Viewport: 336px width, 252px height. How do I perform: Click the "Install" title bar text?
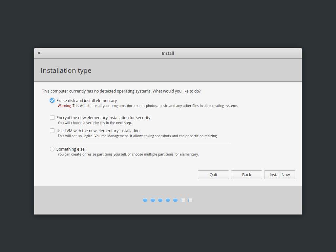(x=168, y=53)
